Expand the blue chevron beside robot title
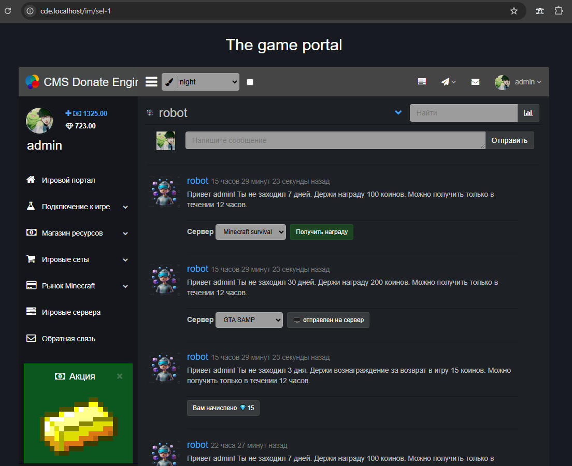Image resolution: width=572 pixels, height=466 pixels. [x=398, y=112]
